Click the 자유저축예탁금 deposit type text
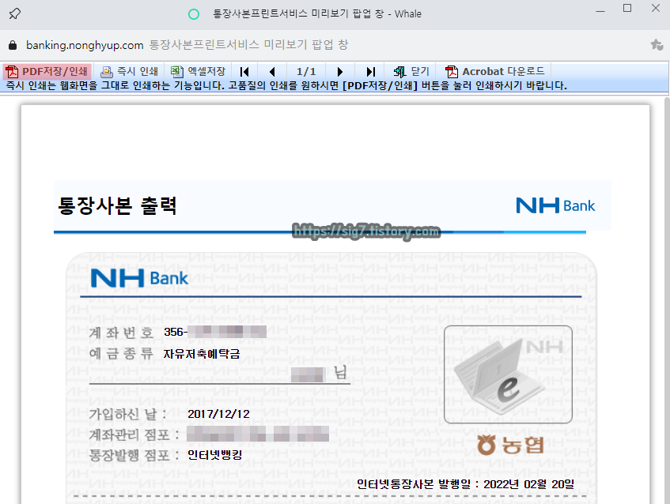The width and height of the screenshot is (670, 504). click(201, 354)
